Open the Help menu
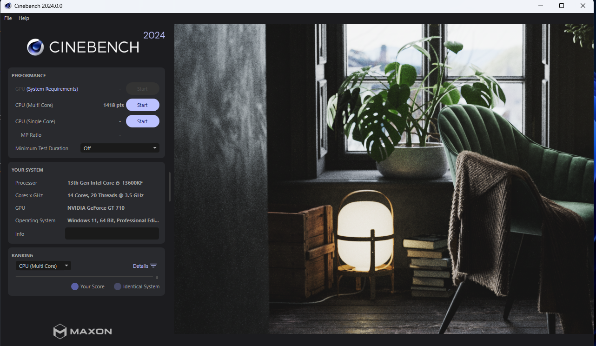Screen dimensions: 596x346 pos(24,18)
